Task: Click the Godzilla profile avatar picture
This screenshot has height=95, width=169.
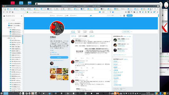Action: coord(57,28)
